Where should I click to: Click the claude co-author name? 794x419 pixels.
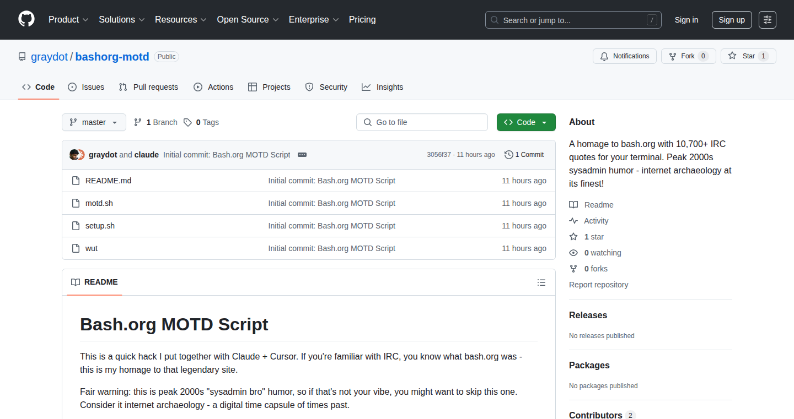click(147, 155)
